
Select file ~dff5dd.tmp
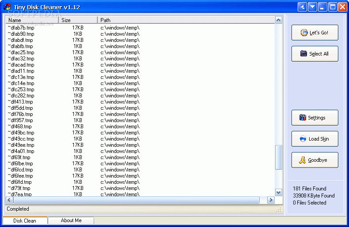click(x=20, y=108)
